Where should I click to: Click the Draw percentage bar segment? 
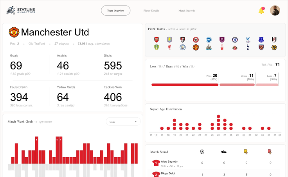(237, 85)
